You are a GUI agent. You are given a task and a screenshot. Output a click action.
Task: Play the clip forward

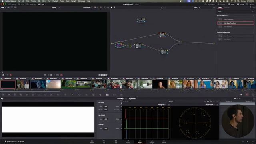click(x=54, y=75)
